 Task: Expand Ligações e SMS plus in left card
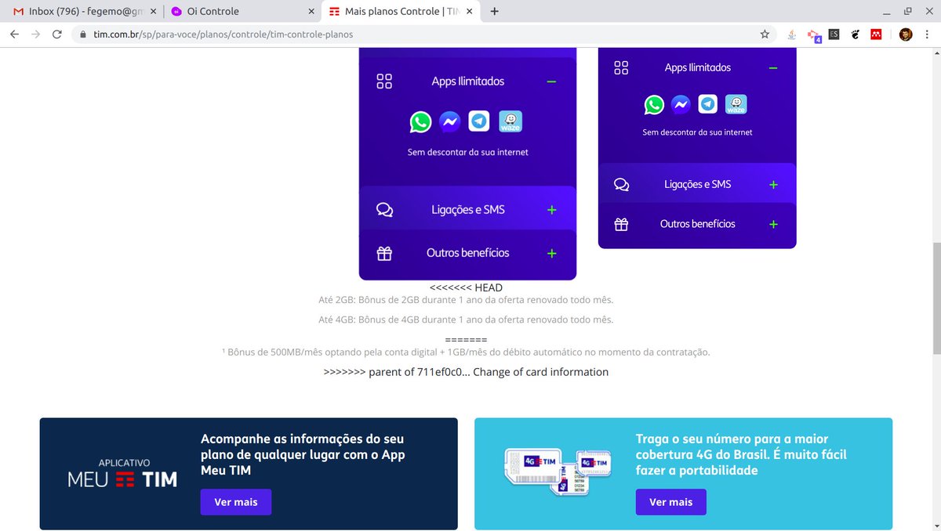coord(551,210)
